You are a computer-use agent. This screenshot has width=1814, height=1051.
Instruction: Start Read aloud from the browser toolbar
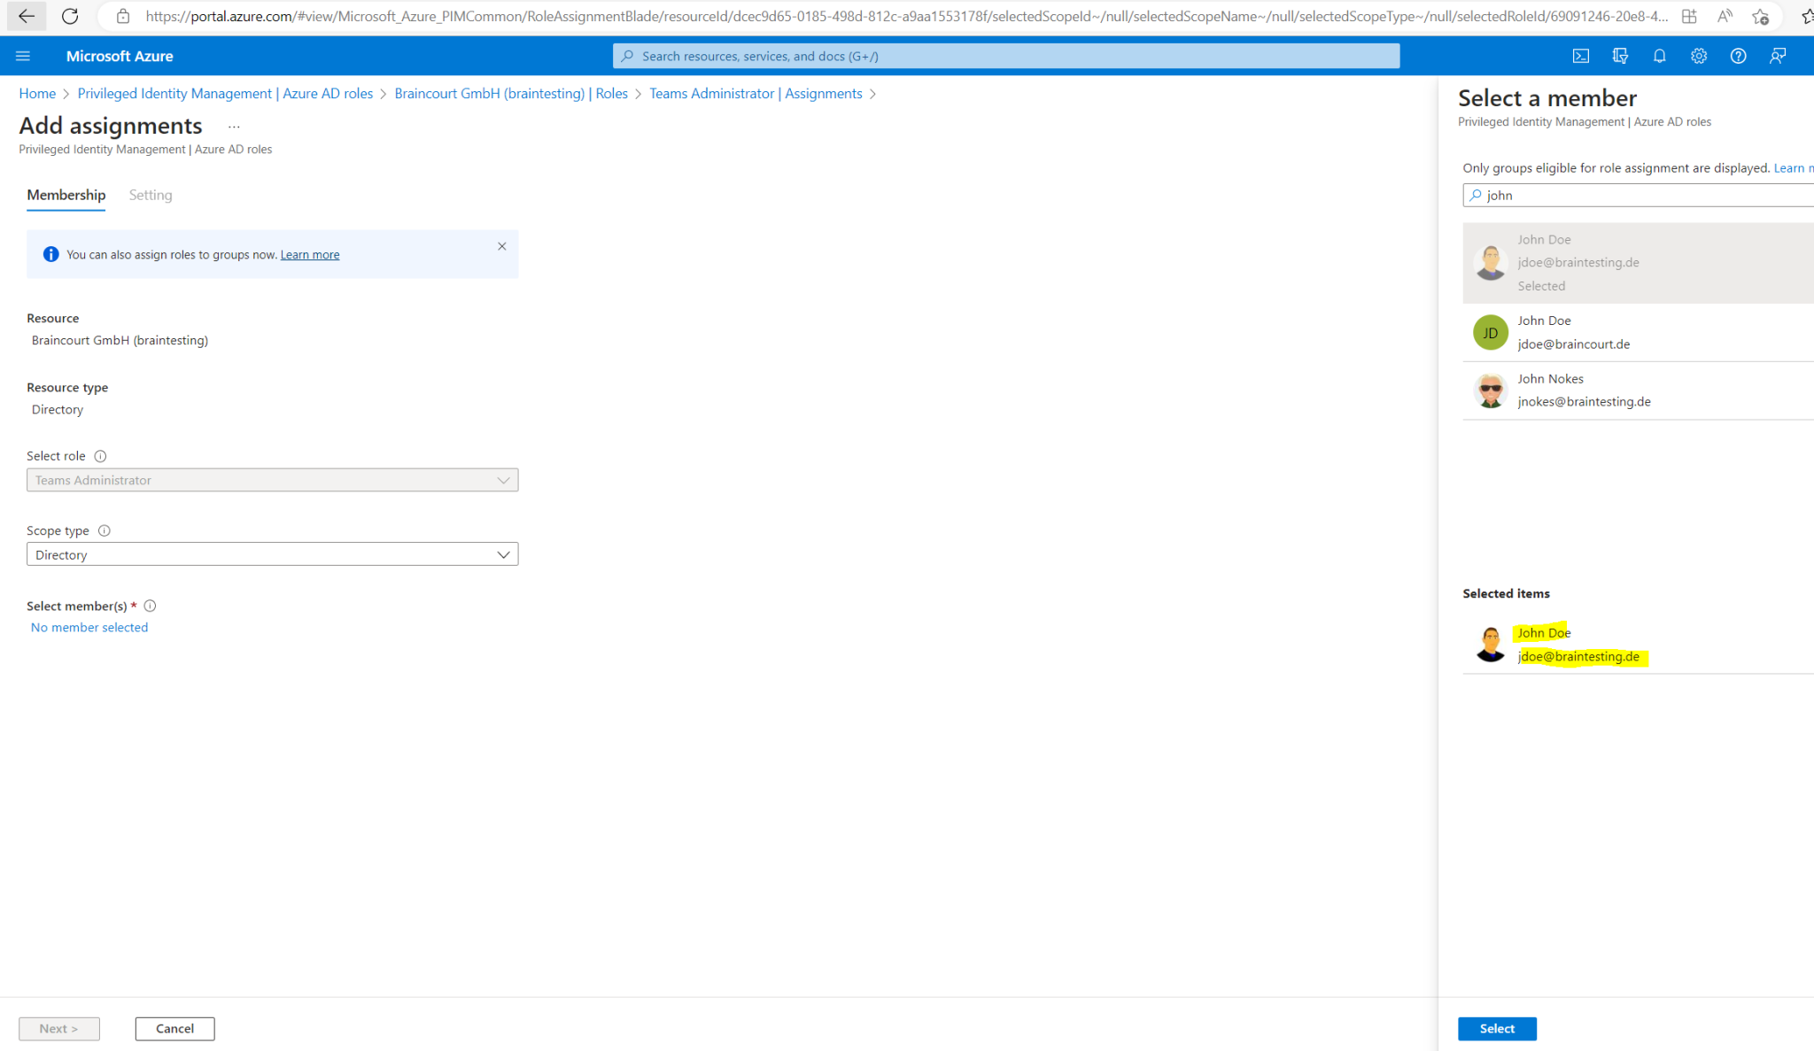pos(1725,16)
